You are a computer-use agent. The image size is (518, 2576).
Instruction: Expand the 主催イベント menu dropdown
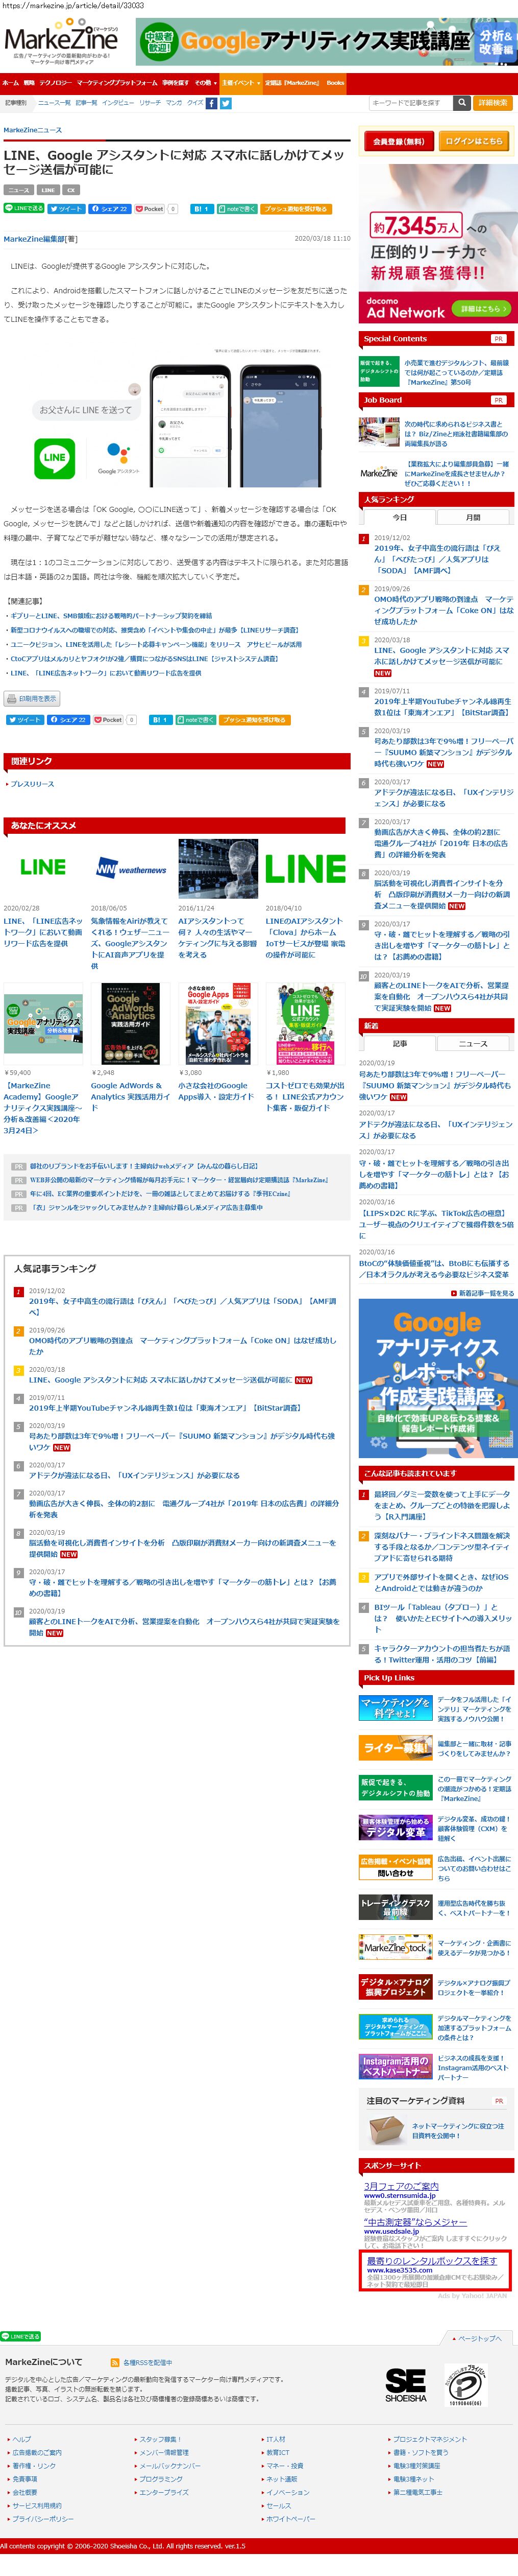pyautogui.click(x=240, y=83)
